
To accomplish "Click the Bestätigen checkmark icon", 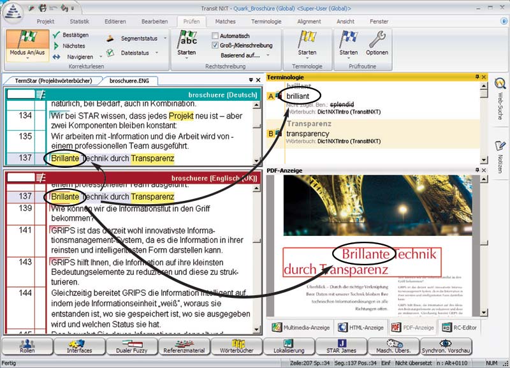I will point(56,34).
